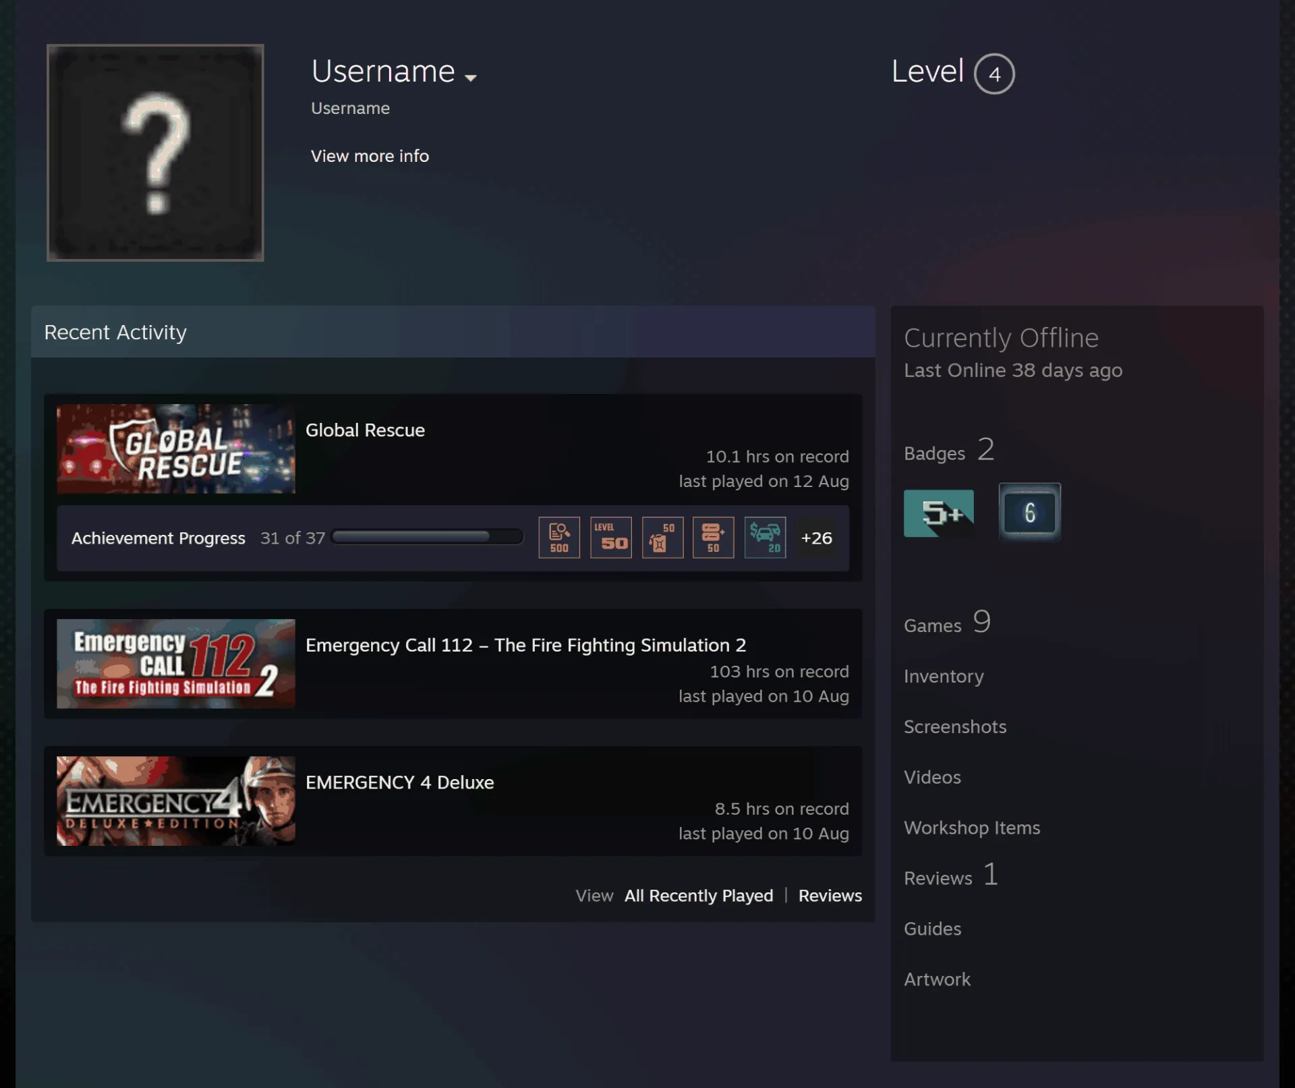Open Inventory in the sidebar
This screenshot has height=1088, width=1295.
(944, 677)
